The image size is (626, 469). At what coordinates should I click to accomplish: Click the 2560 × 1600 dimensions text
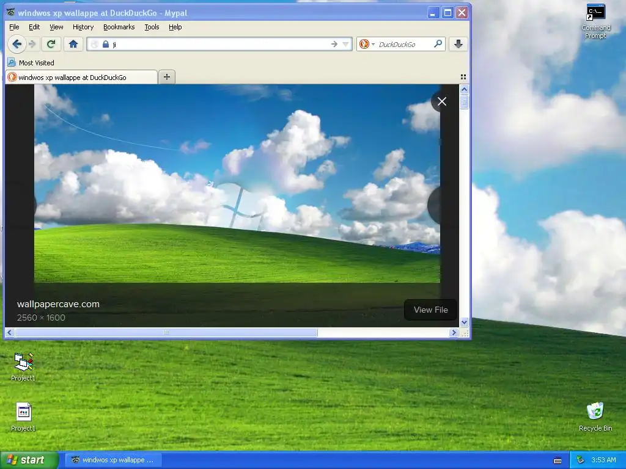tap(41, 318)
